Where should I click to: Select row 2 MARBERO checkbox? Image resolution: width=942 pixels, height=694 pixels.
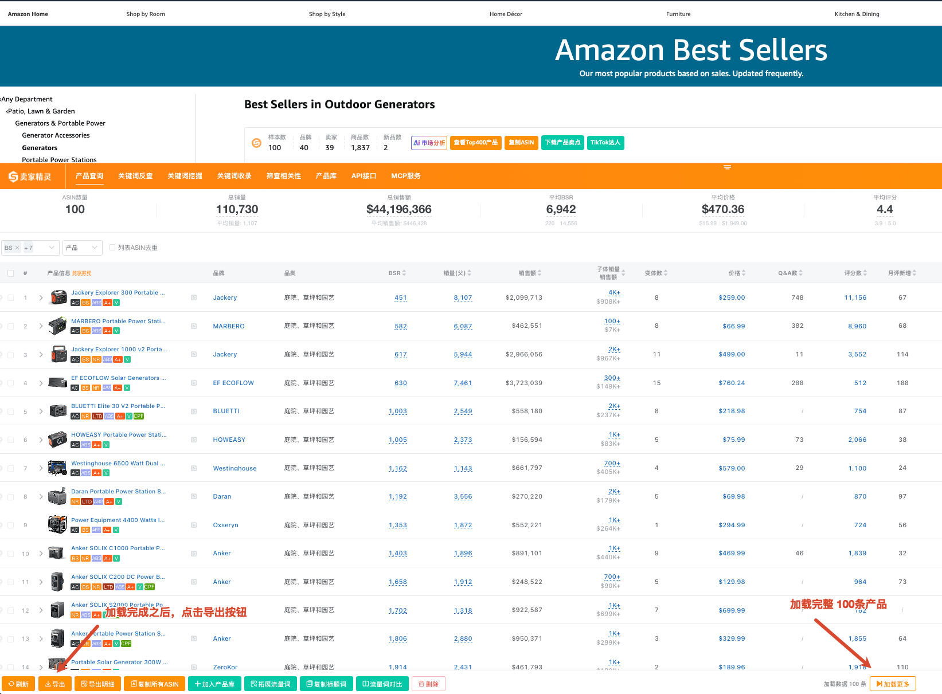point(10,326)
